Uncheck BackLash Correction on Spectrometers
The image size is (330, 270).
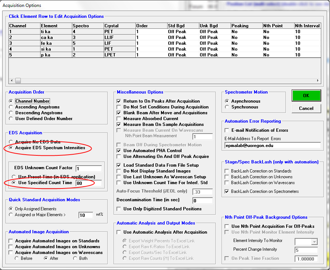coord(227,191)
